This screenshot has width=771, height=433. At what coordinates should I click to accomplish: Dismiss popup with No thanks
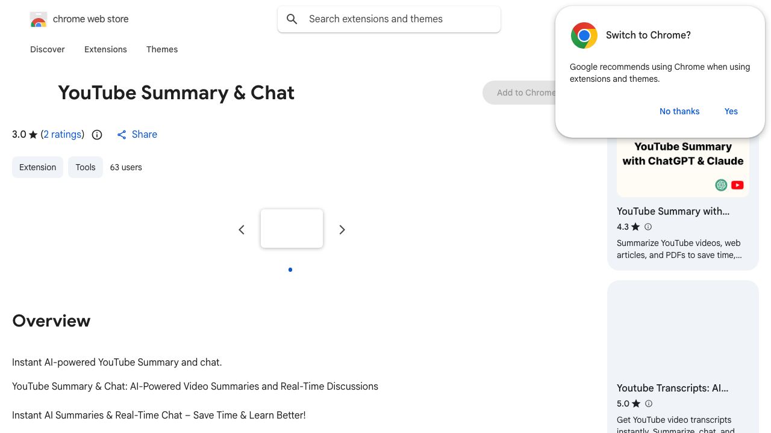pyautogui.click(x=679, y=111)
